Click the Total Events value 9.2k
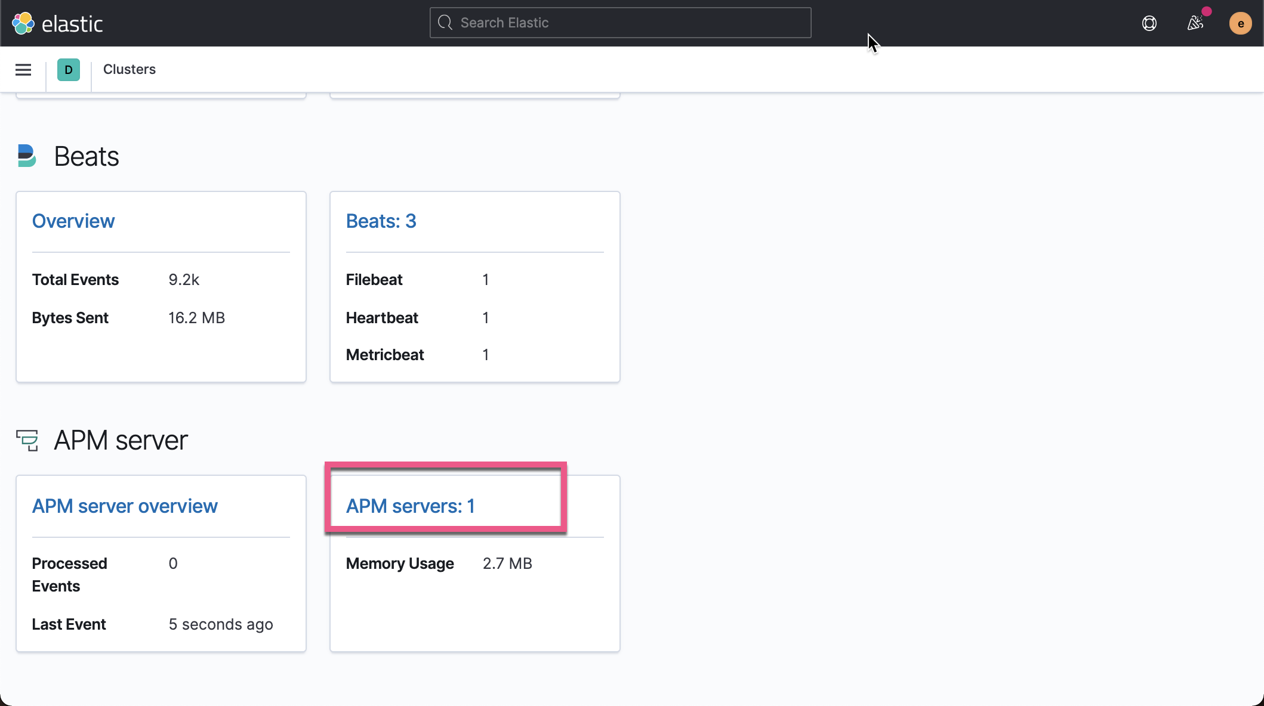 [184, 279]
